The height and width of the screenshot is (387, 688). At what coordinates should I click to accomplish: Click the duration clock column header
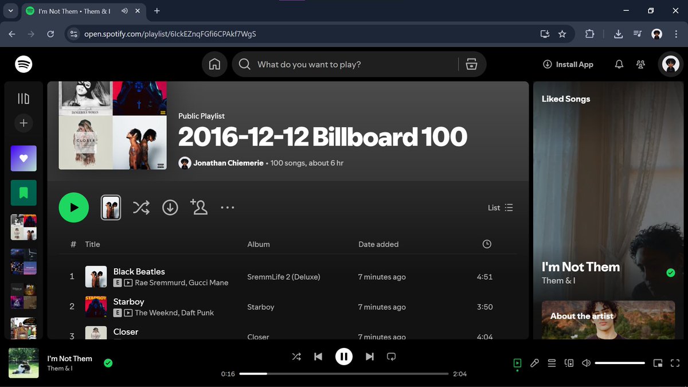coord(487,244)
